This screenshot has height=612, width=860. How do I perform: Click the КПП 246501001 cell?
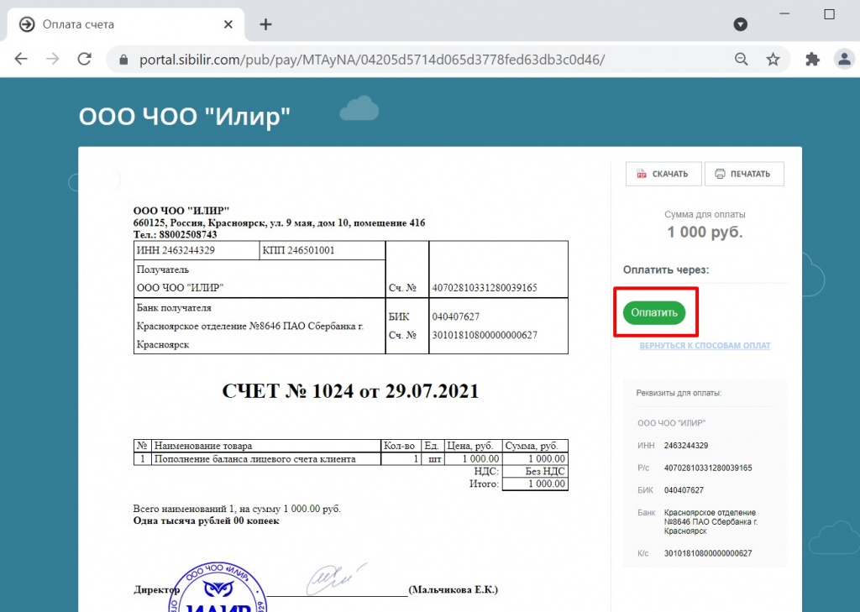tap(322, 251)
